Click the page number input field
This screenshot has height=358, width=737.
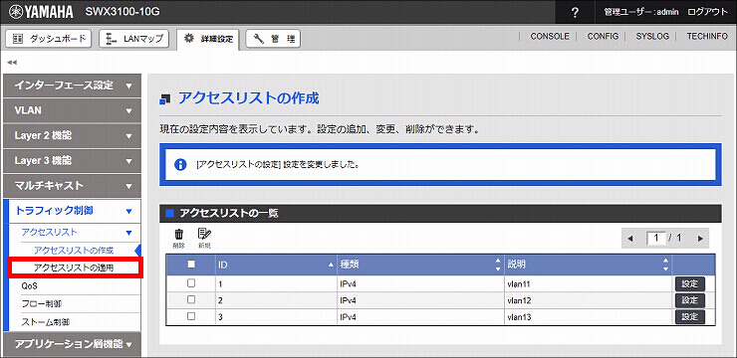click(x=656, y=239)
